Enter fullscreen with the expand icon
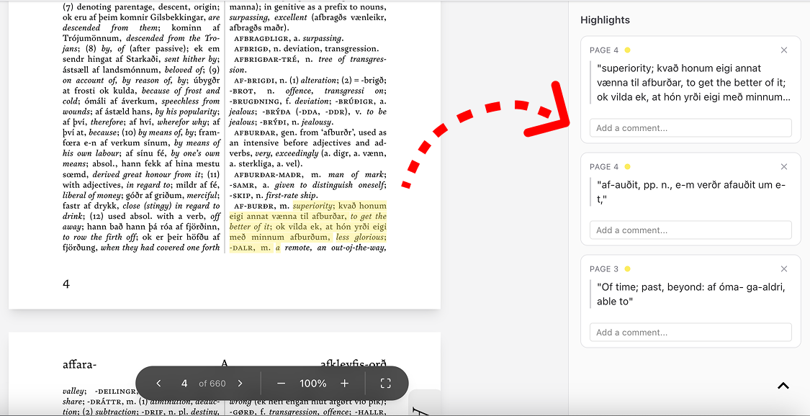 385,383
